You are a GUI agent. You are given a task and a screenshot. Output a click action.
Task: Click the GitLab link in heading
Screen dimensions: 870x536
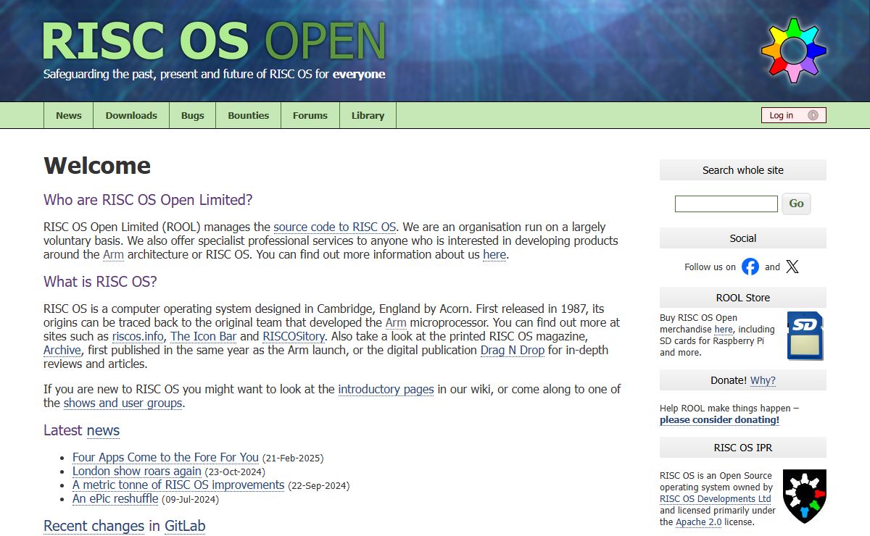(x=185, y=526)
